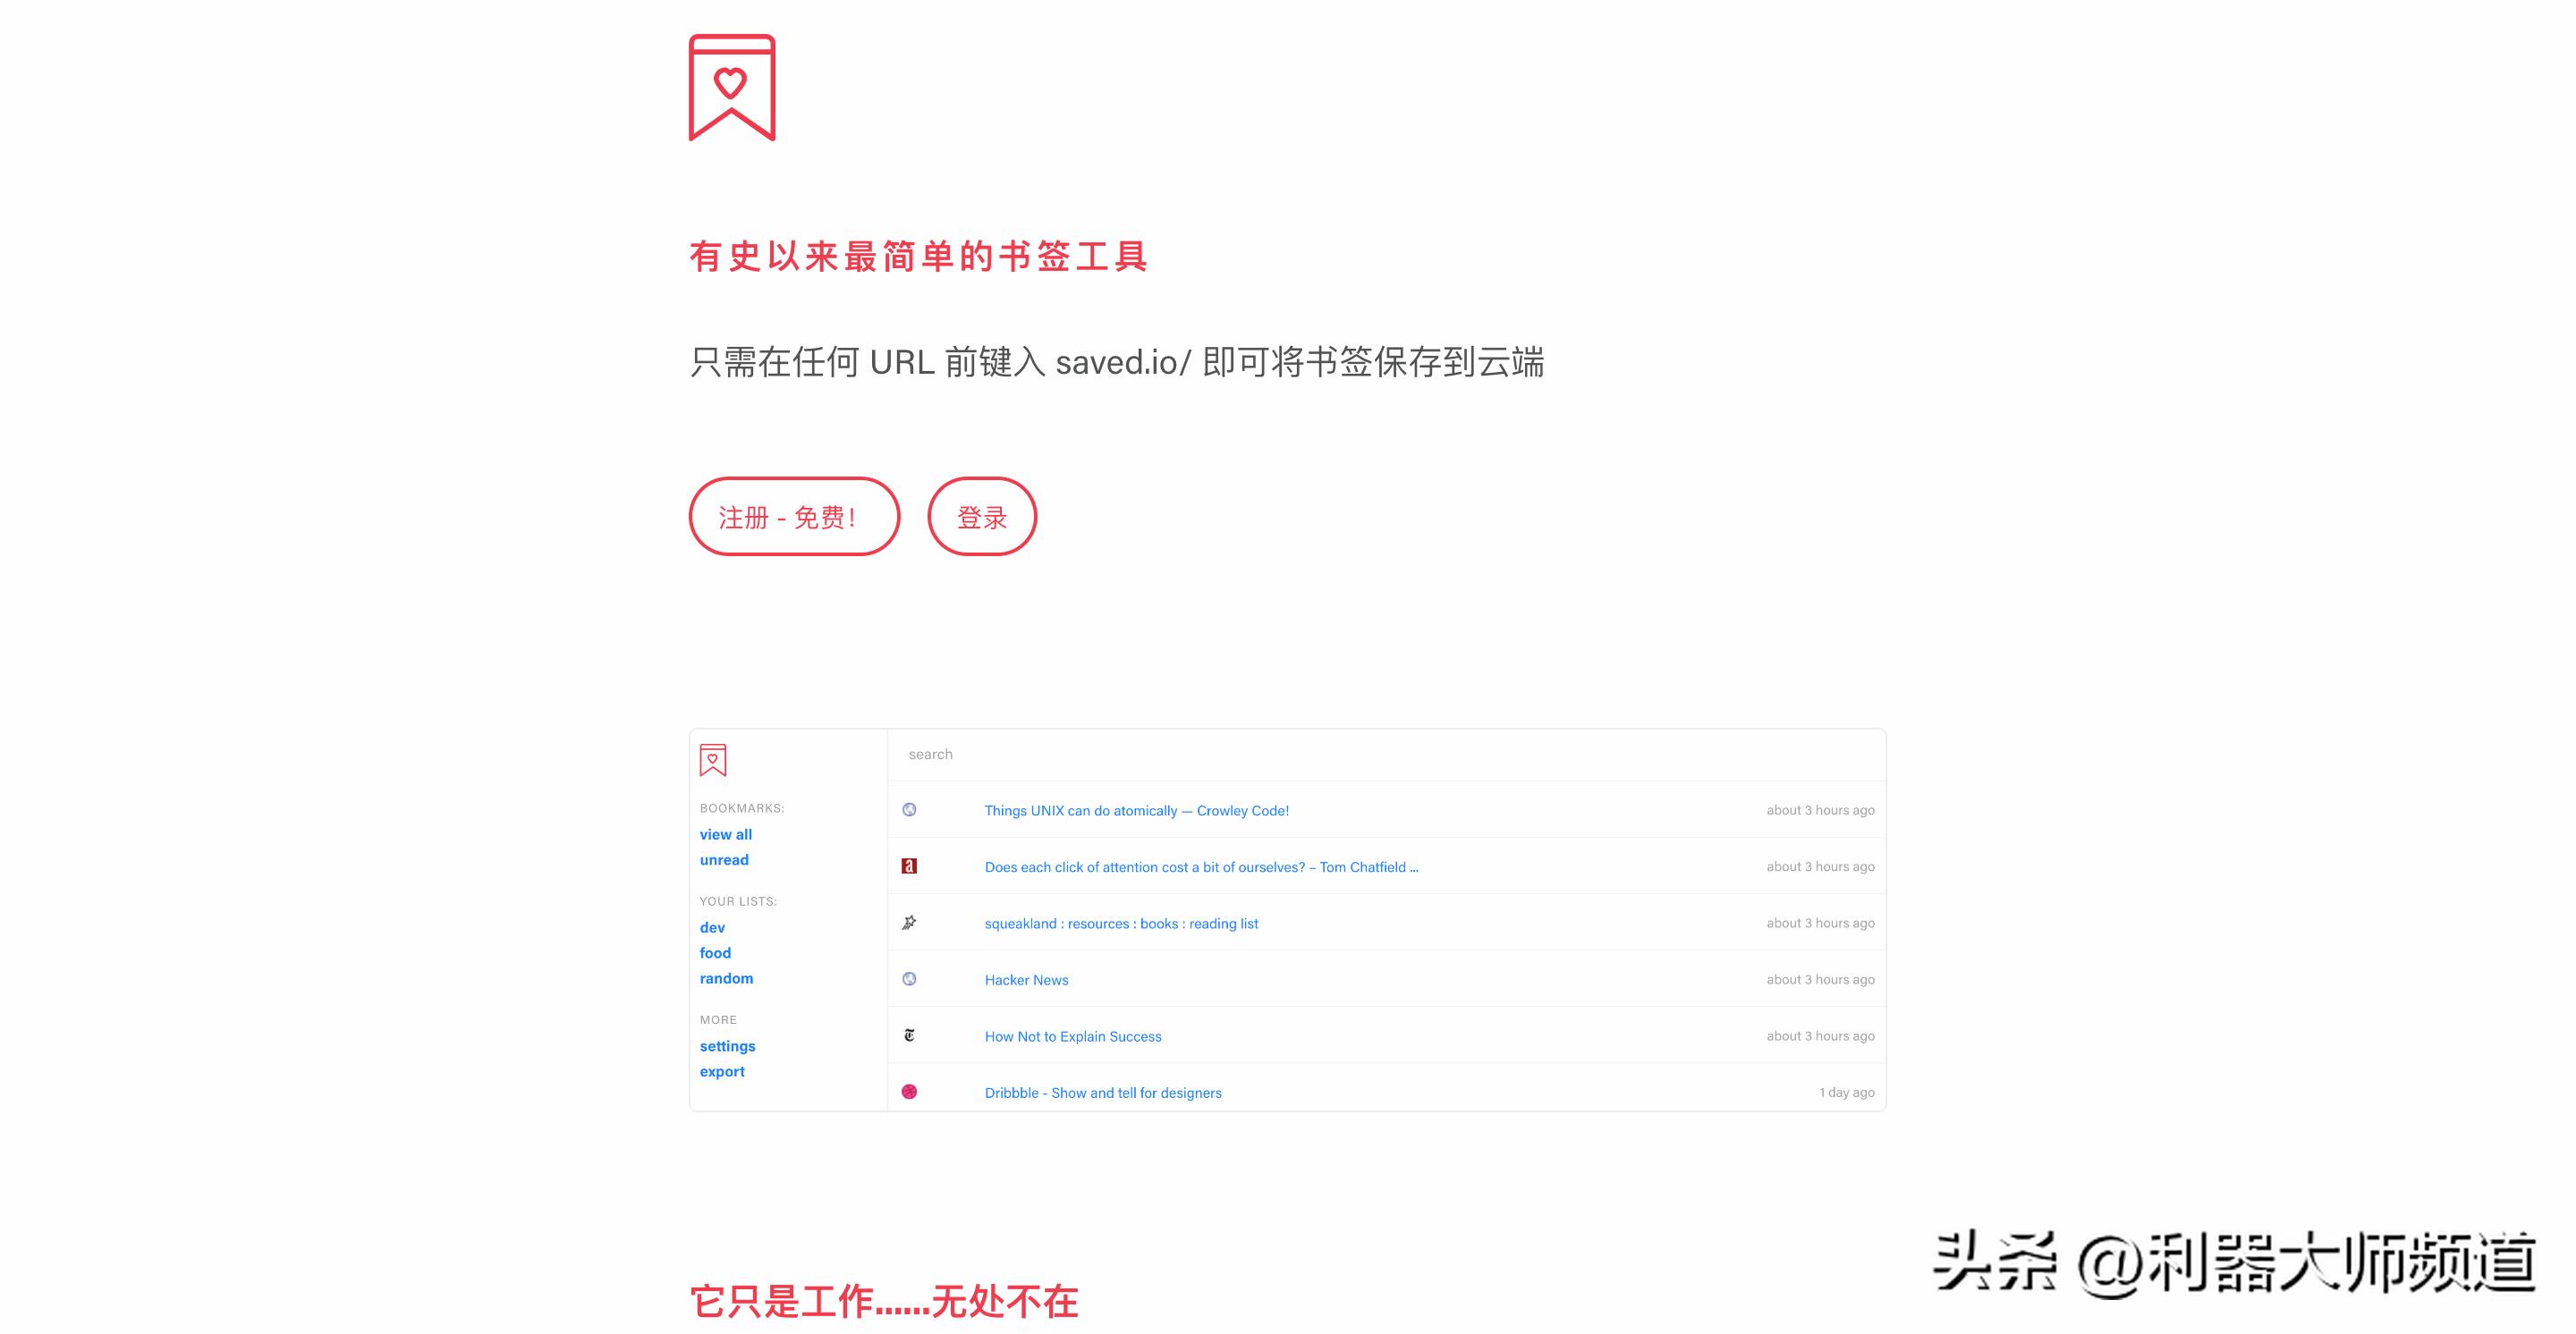Open the Dribbble bookmark link

tap(1102, 1093)
